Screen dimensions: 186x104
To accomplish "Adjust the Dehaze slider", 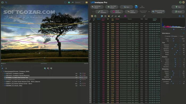I will 175,63.
